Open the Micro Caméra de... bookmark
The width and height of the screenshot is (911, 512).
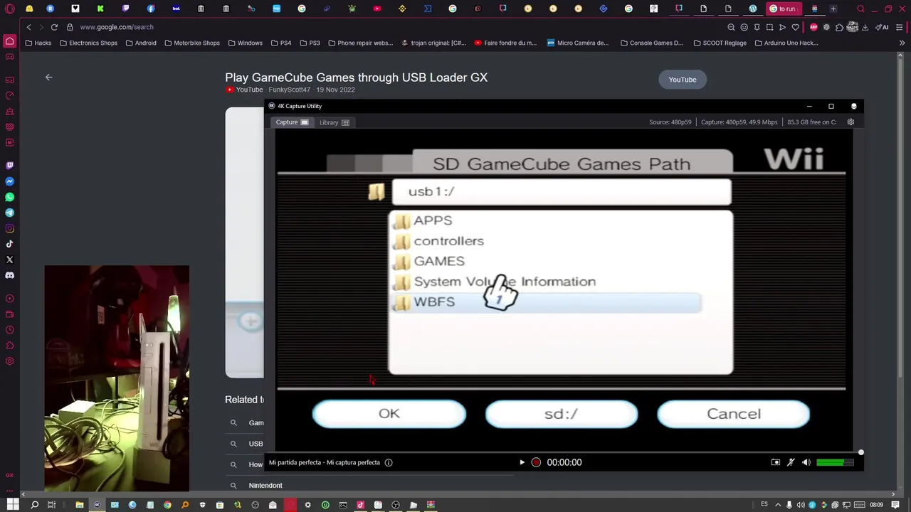point(578,43)
